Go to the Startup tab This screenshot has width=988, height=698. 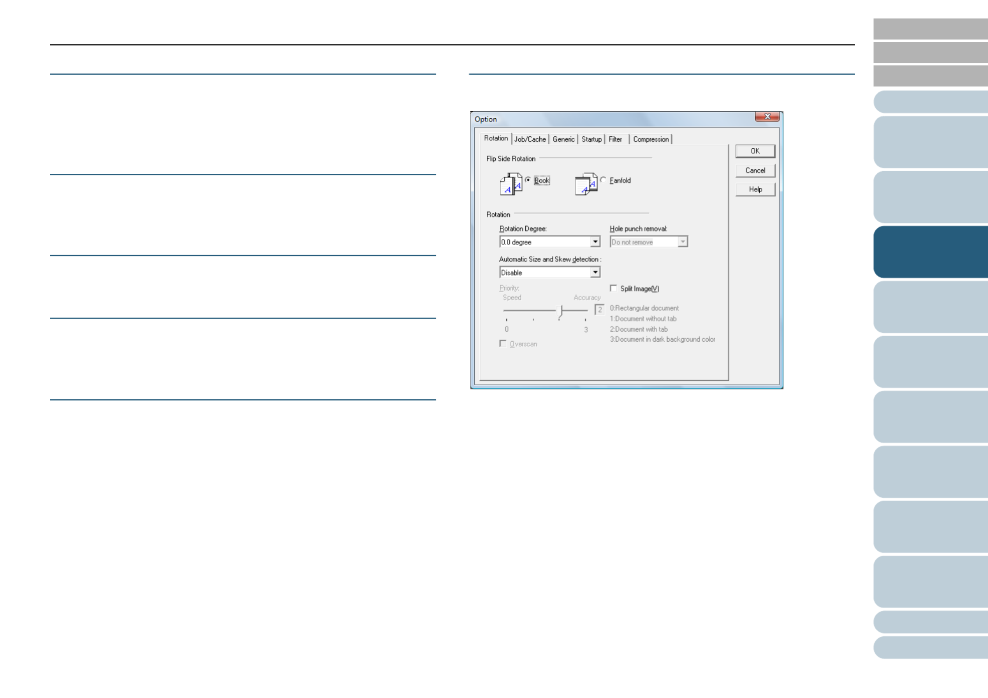point(591,139)
